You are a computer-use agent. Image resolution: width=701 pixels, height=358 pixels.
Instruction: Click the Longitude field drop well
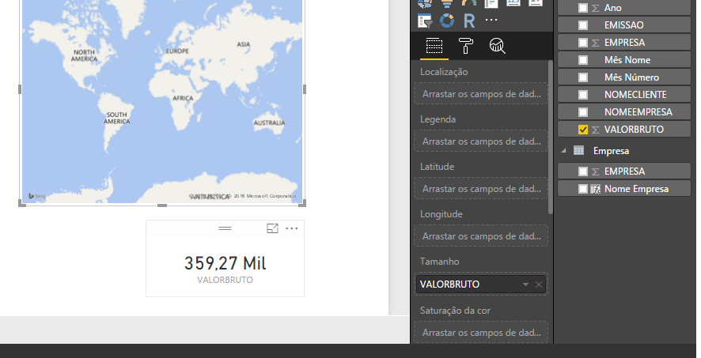(x=481, y=236)
